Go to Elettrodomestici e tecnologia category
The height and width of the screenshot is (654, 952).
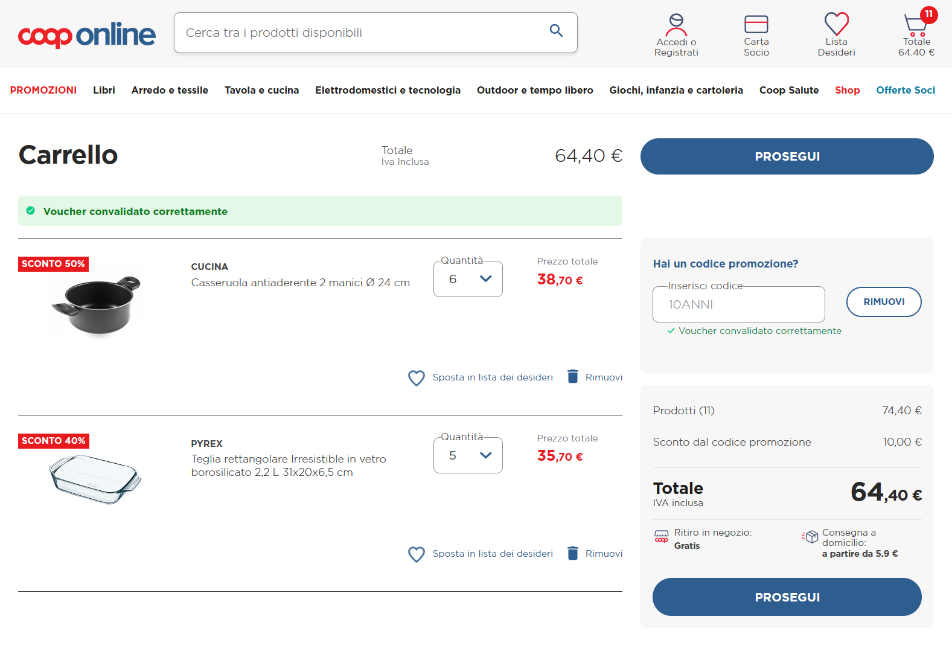[x=388, y=90]
